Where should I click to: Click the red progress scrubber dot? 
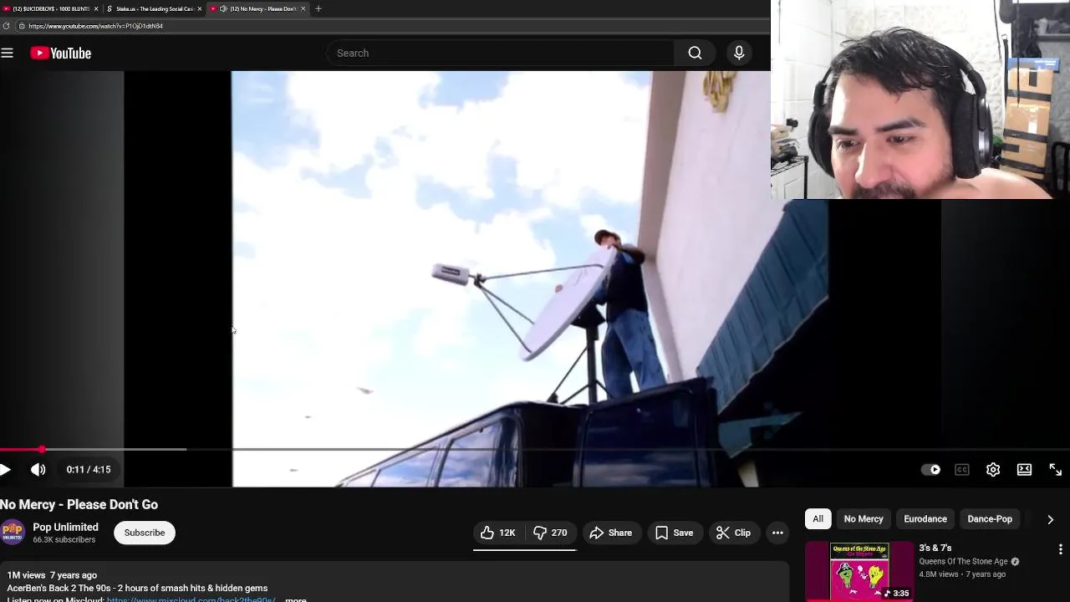click(x=42, y=450)
